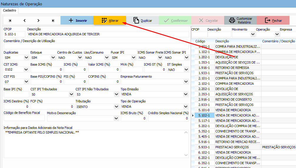The image size is (296, 168).
Task: Click the ICMS ST (%) field
Action: [155, 69]
